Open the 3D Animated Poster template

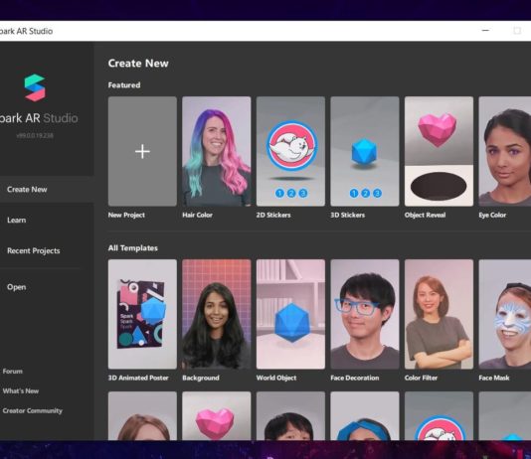(142, 314)
